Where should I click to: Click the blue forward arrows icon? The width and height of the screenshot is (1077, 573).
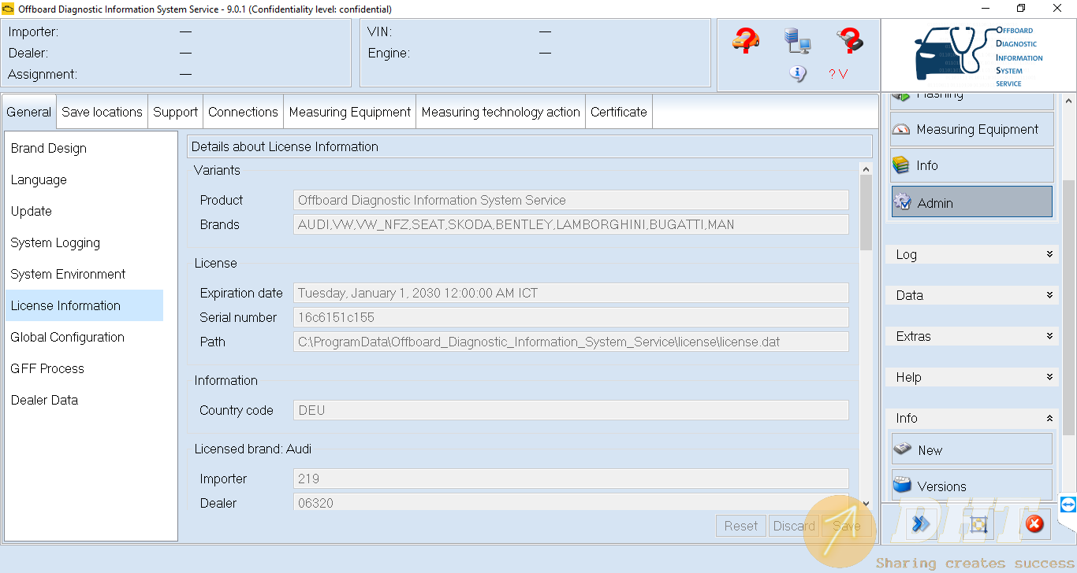(x=921, y=523)
